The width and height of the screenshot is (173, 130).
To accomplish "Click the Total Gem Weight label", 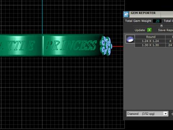I will [x=138, y=21].
